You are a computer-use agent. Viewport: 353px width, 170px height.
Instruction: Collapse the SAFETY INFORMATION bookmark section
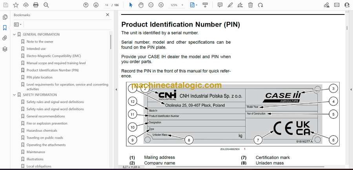[15, 95]
